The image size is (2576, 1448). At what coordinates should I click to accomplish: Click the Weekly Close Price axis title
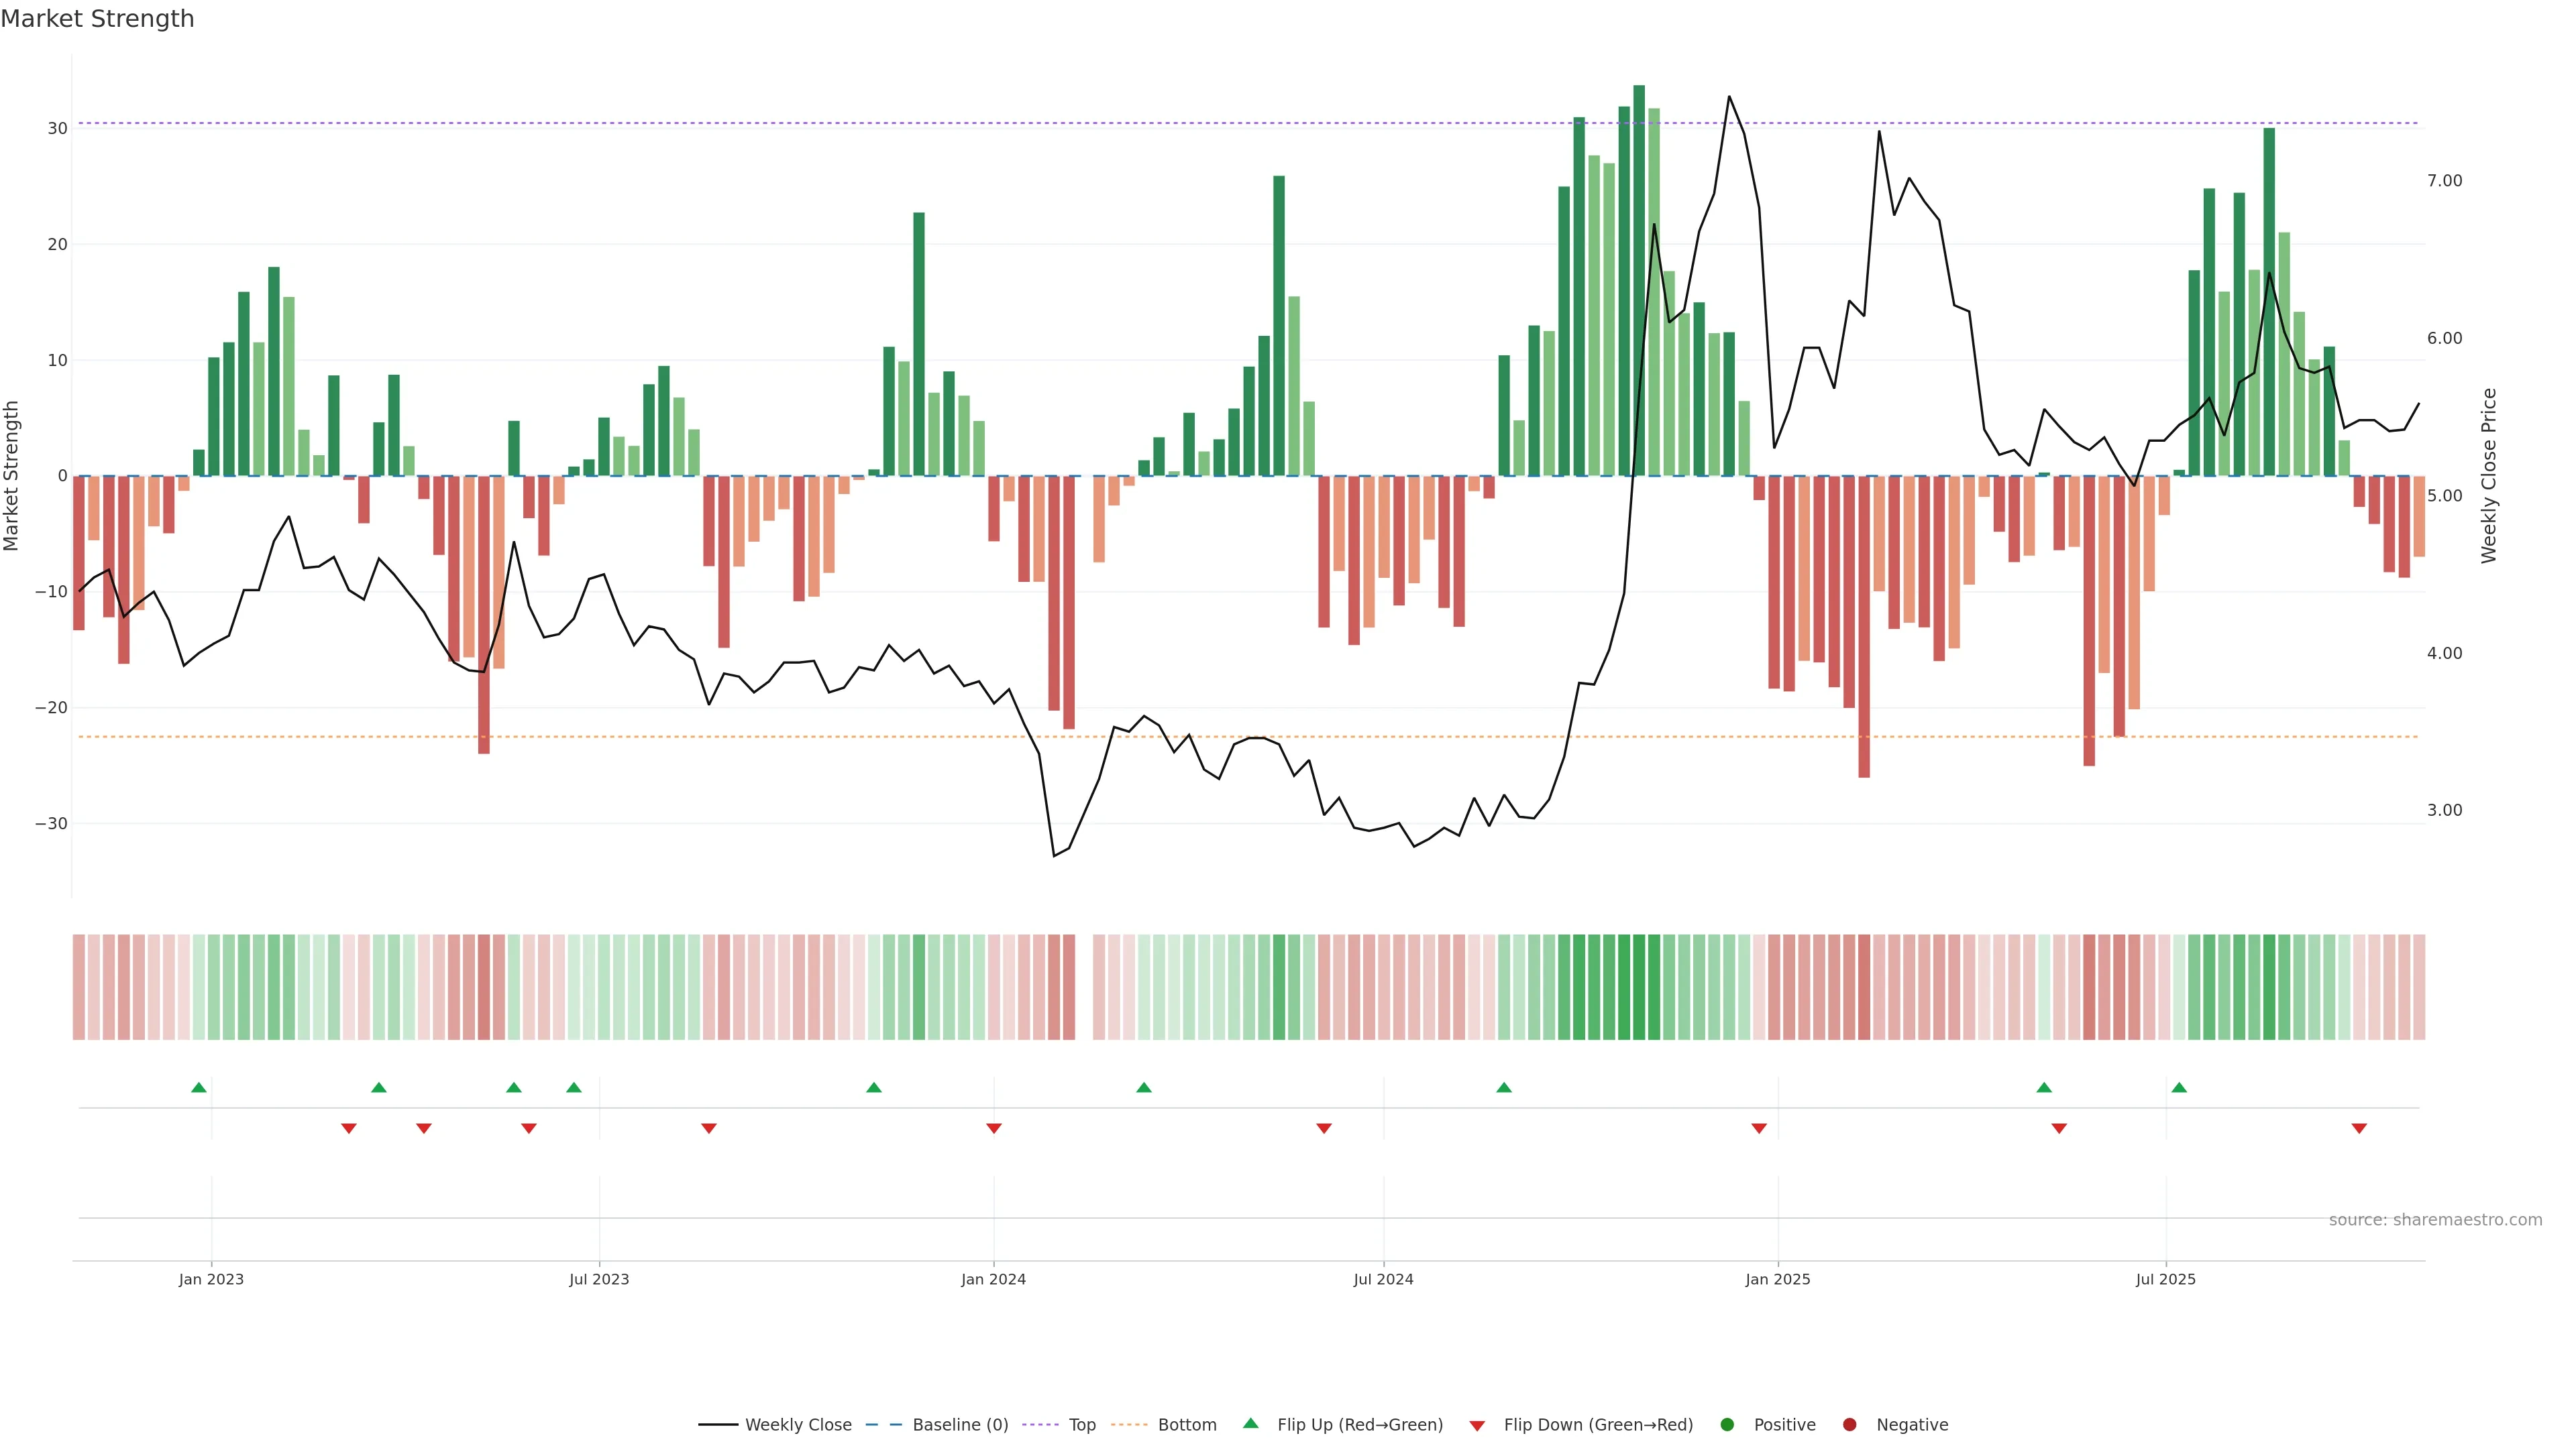click(2489, 476)
